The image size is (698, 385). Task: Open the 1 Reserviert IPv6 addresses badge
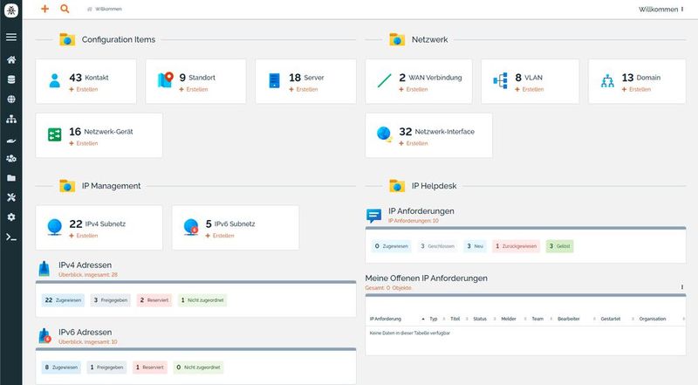150,368
